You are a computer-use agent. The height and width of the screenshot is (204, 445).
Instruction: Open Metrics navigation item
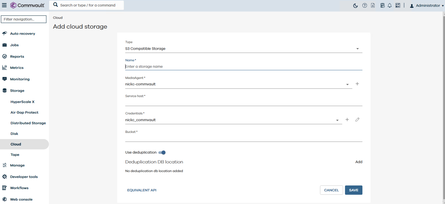coord(17,68)
